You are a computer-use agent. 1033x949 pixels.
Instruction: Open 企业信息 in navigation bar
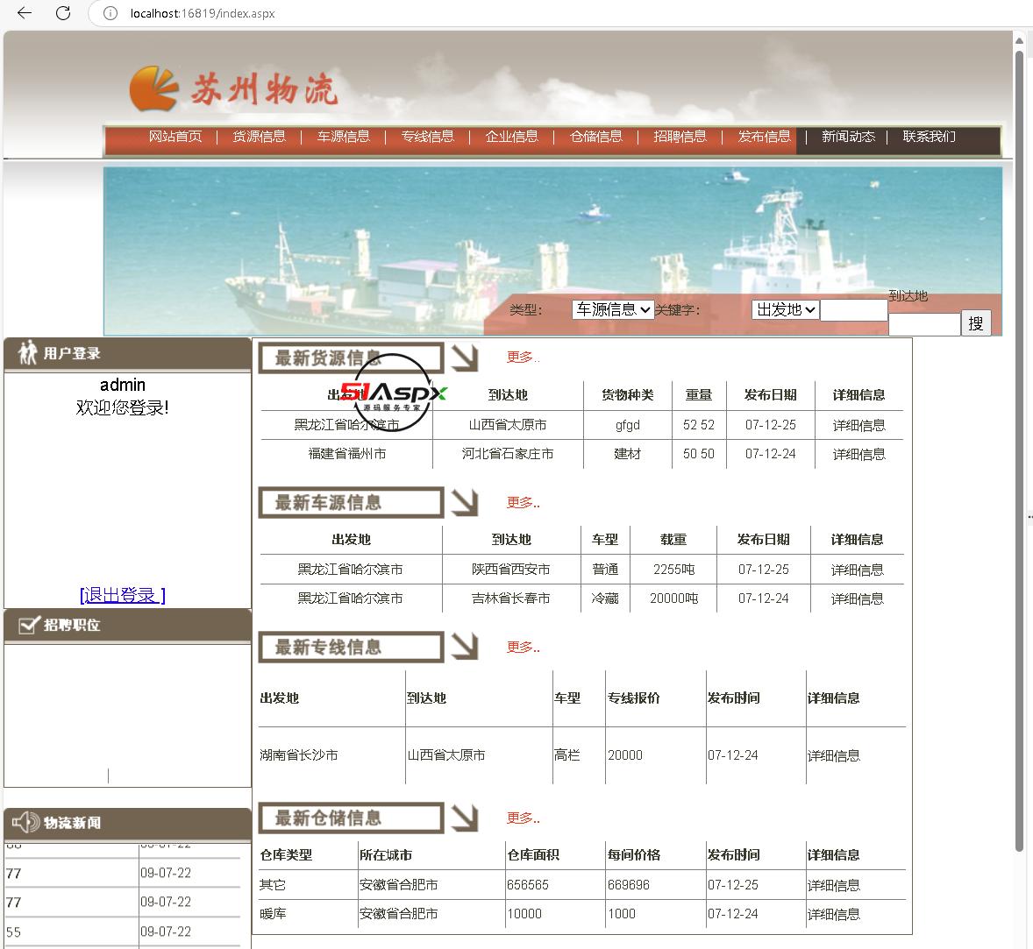click(x=512, y=136)
